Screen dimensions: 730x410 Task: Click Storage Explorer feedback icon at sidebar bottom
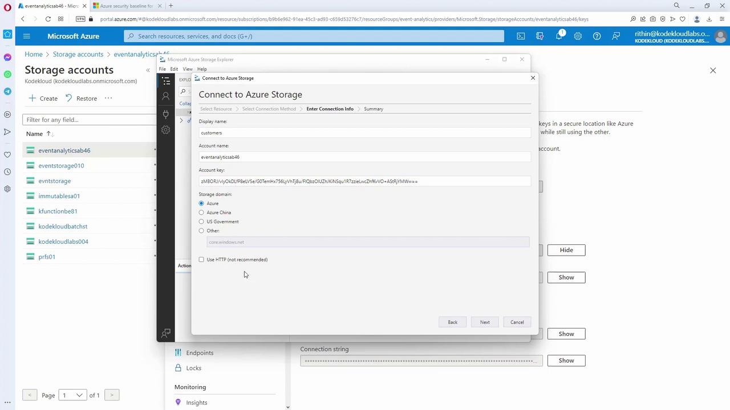pos(166,333)
